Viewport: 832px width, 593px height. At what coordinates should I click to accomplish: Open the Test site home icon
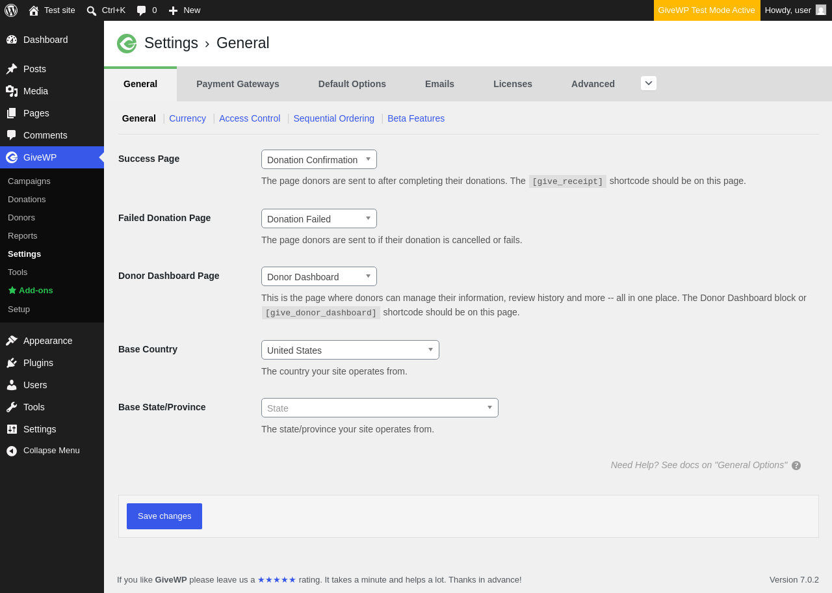[34, 10]
